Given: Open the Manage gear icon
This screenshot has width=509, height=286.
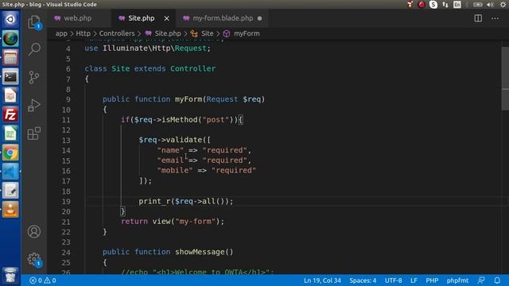Looking at the screenshot, I should point(34,260).
